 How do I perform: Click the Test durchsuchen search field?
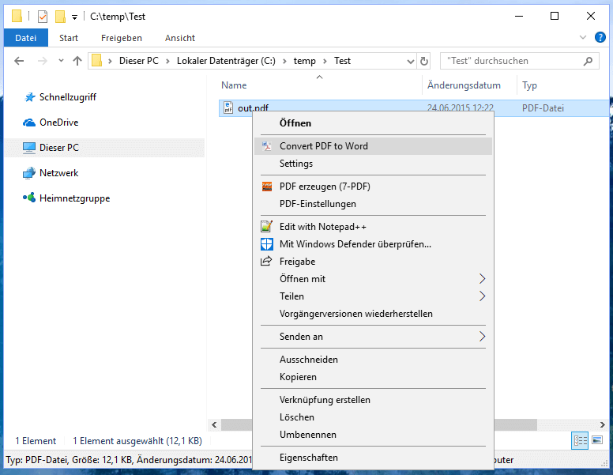tap(520, 61)
